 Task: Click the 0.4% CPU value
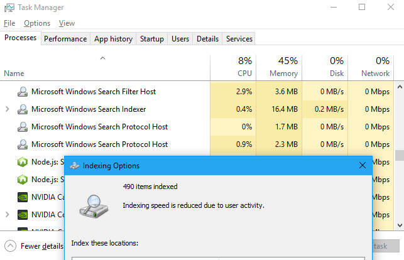pyautogui.click(x=244, y=109)
